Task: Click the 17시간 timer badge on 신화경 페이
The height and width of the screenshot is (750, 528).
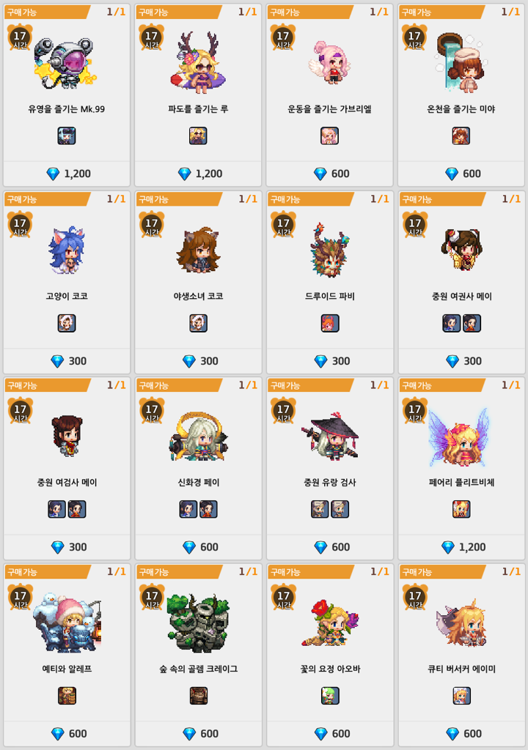Action: (x=151, y=410)
